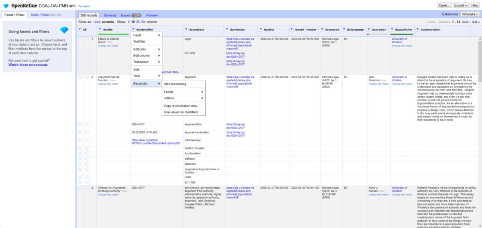Open the dc:description column dropdown arrow
The width and height of the screenshot is (482, 228).
click(x=418, y=30)
